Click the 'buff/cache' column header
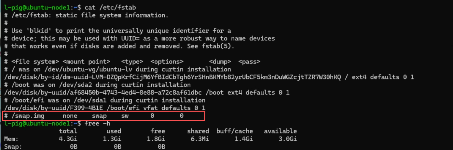The height and width of the screenshot is (150, 453). 234,131
